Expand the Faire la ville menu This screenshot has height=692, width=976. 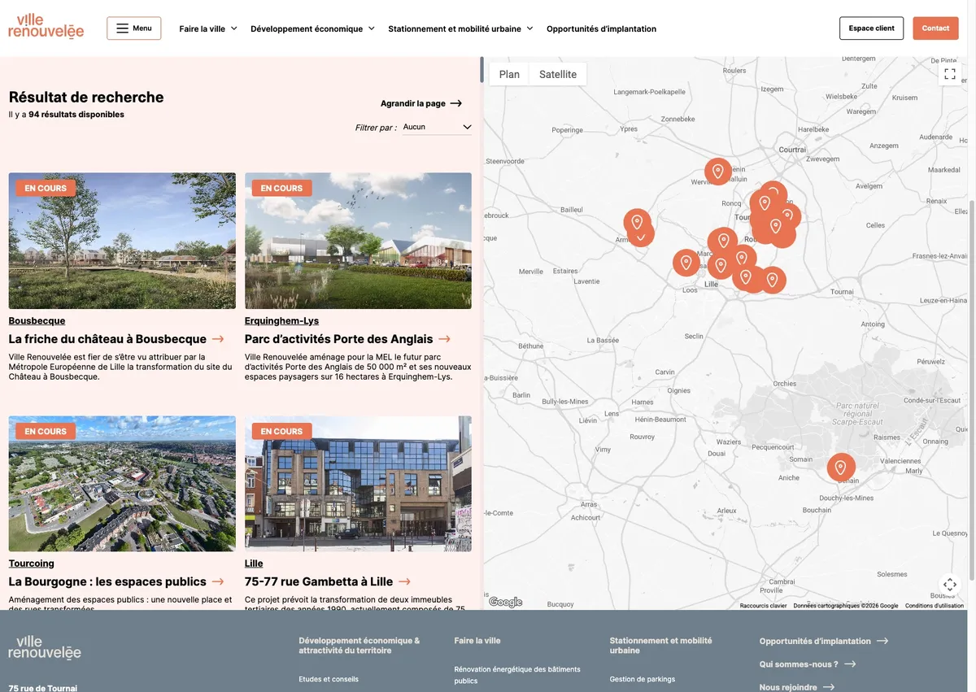[x=208, y=28]
